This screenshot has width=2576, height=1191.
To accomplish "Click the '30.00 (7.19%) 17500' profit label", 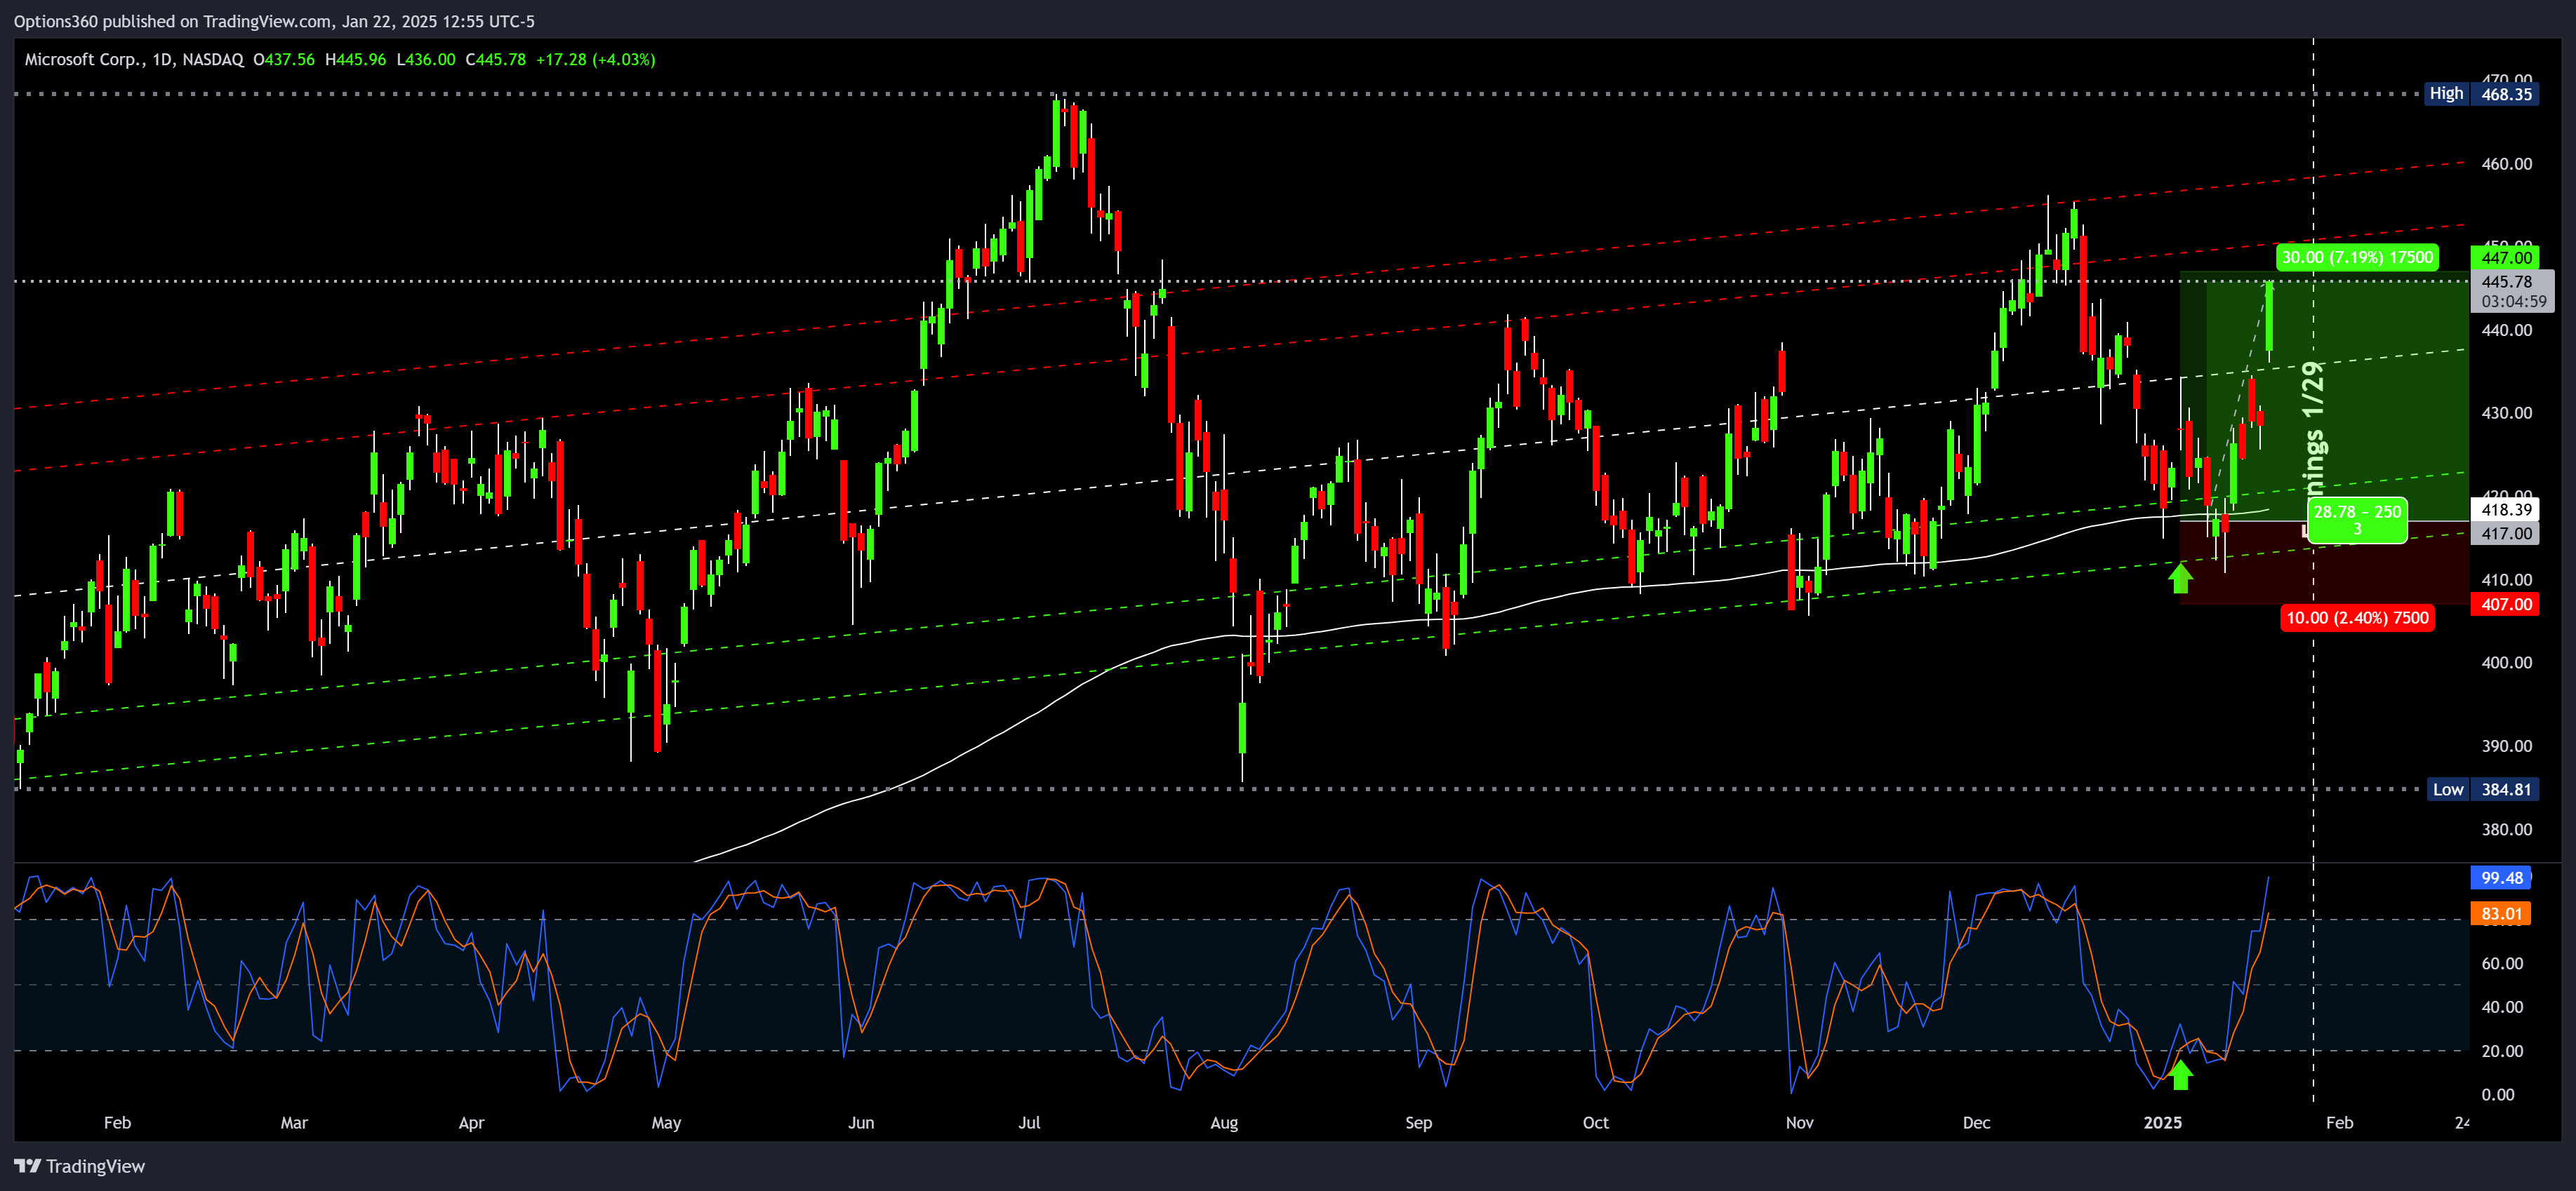I will click(2357, 258).
